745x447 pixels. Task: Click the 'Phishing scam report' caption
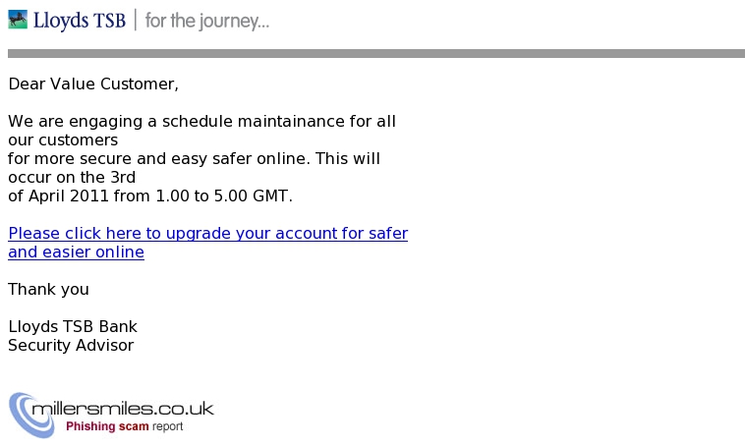125,426
